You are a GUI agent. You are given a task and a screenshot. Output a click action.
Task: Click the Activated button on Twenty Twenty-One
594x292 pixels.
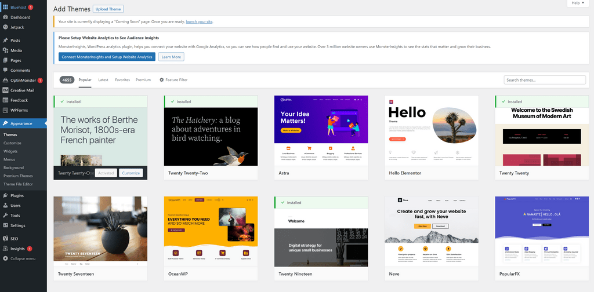tap(106, 173)
